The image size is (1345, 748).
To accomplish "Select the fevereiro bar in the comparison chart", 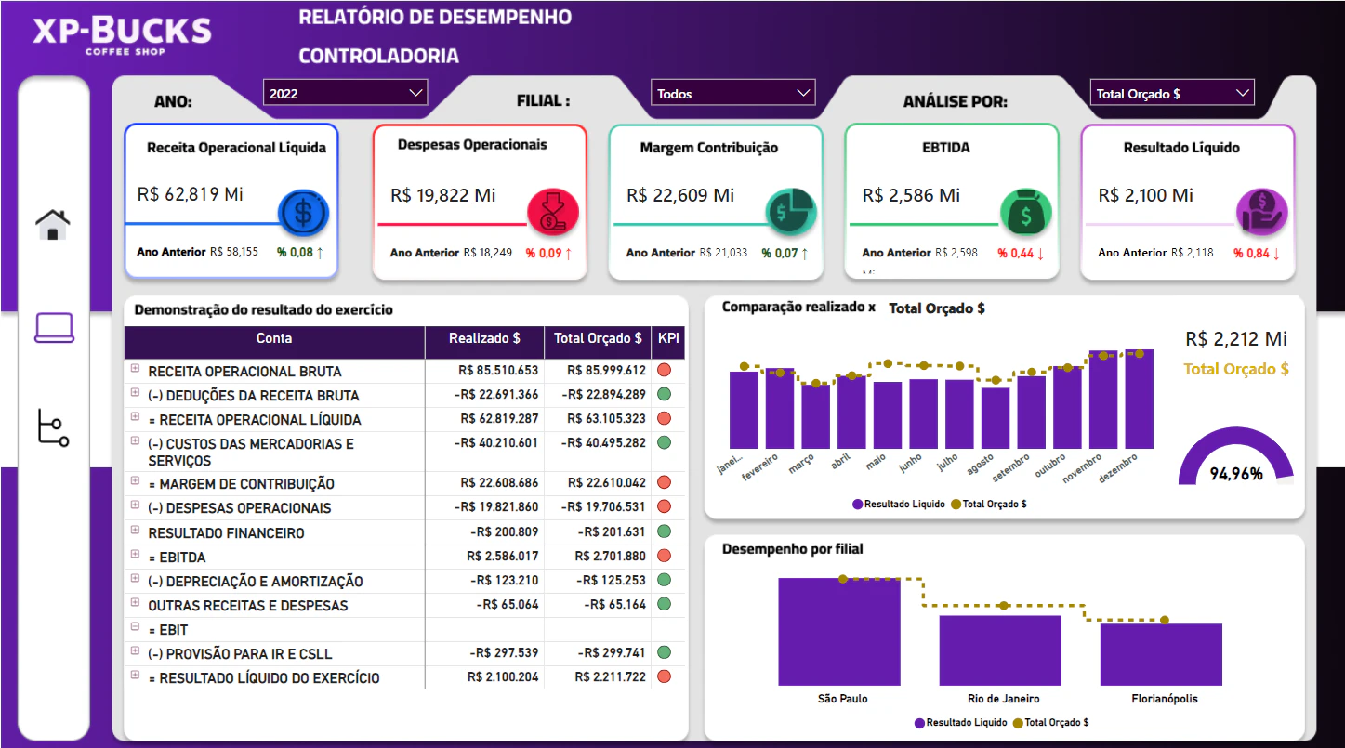I will [780, 408].
